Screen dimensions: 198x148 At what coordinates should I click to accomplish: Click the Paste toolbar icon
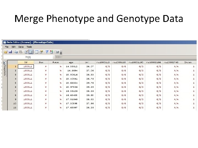(21, 52)
